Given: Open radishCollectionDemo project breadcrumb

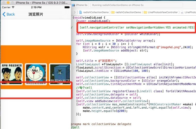Looking at the screenshot, I should 96,12.
